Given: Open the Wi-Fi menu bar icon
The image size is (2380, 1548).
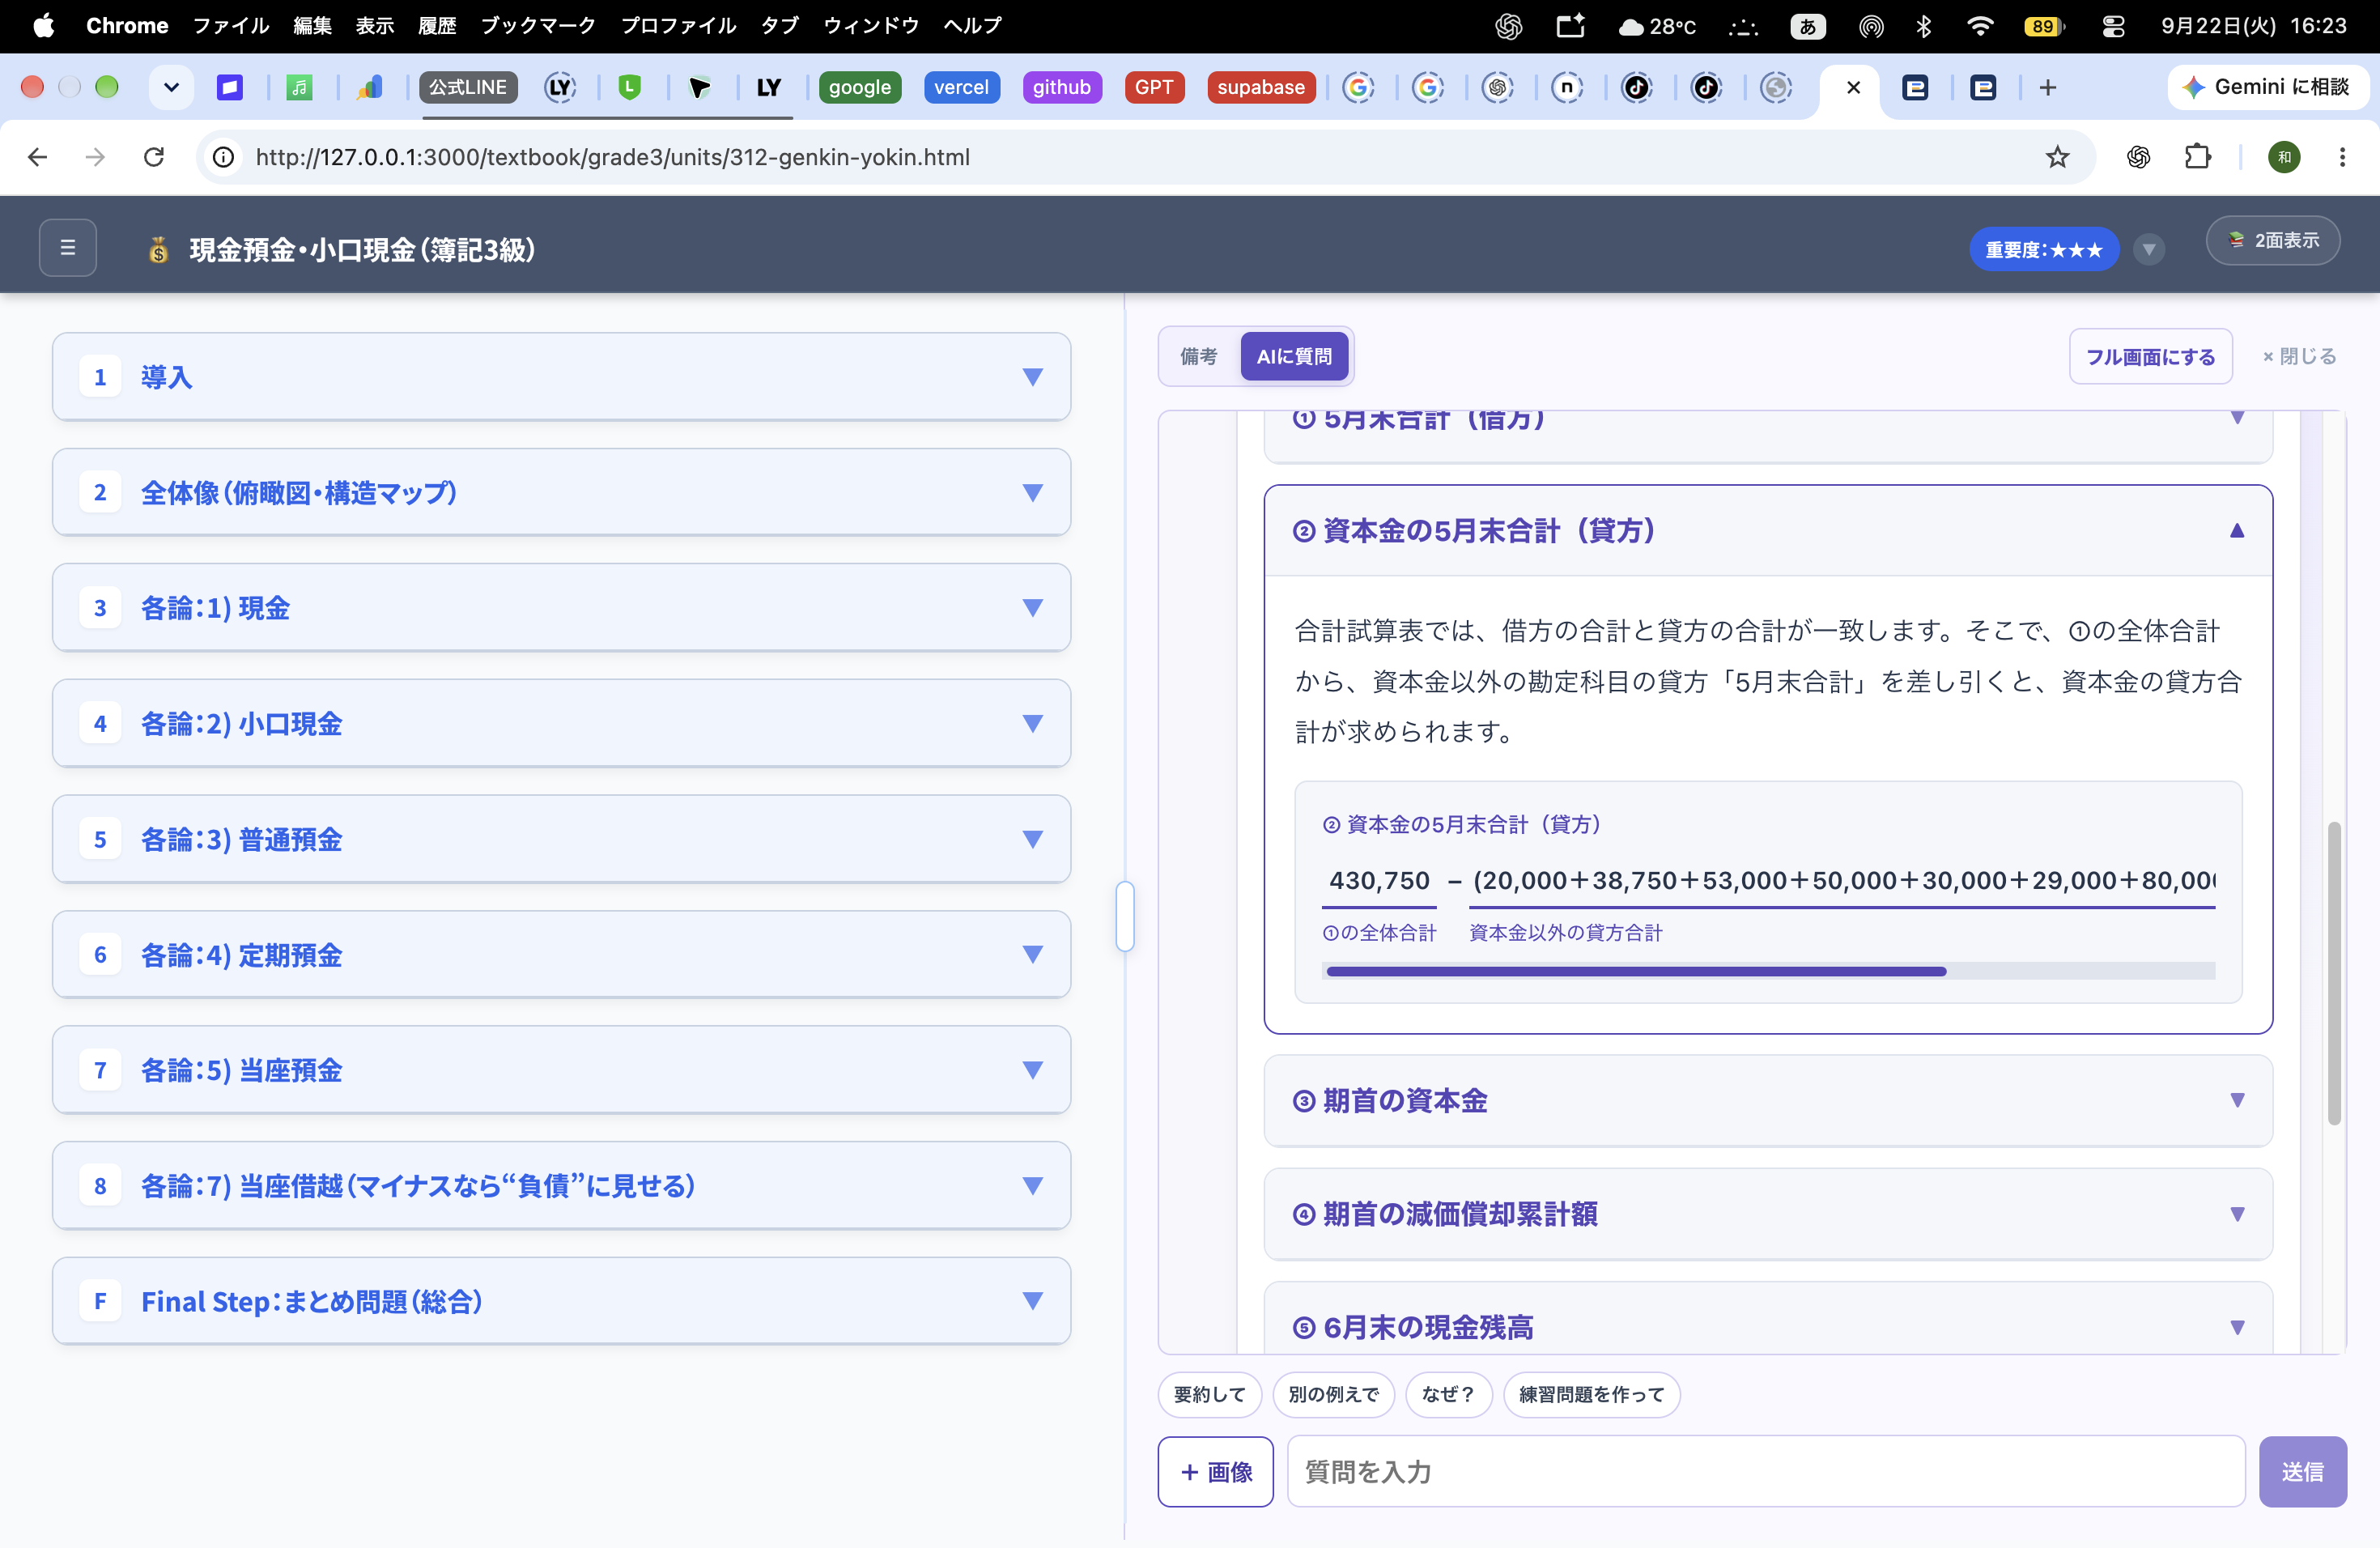Looking at the screenshot, I should (1979, 26).
